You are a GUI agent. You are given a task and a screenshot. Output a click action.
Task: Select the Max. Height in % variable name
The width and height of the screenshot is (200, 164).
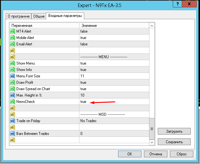(29, 95)
